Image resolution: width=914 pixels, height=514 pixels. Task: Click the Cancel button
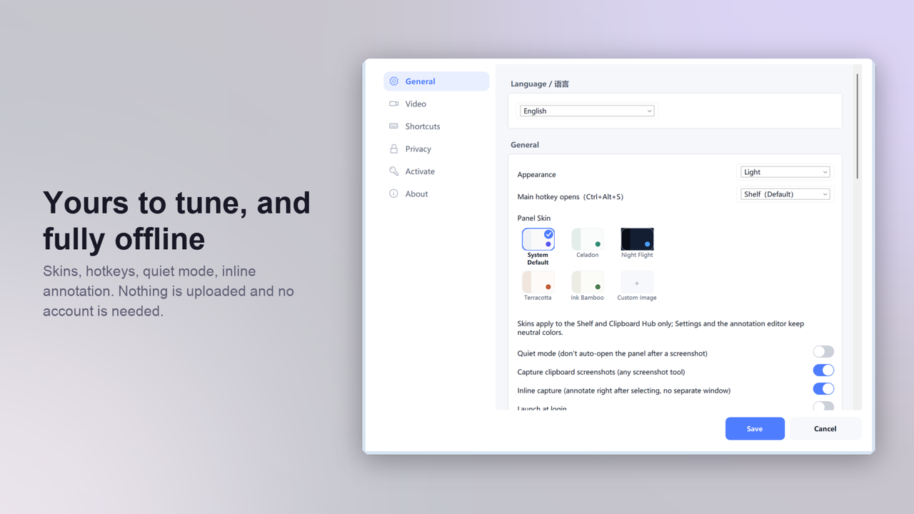point(825,428)
